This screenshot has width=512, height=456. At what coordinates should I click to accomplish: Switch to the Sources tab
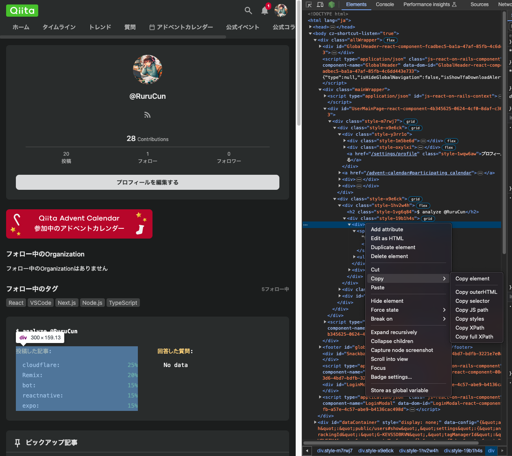pos(479,4)
